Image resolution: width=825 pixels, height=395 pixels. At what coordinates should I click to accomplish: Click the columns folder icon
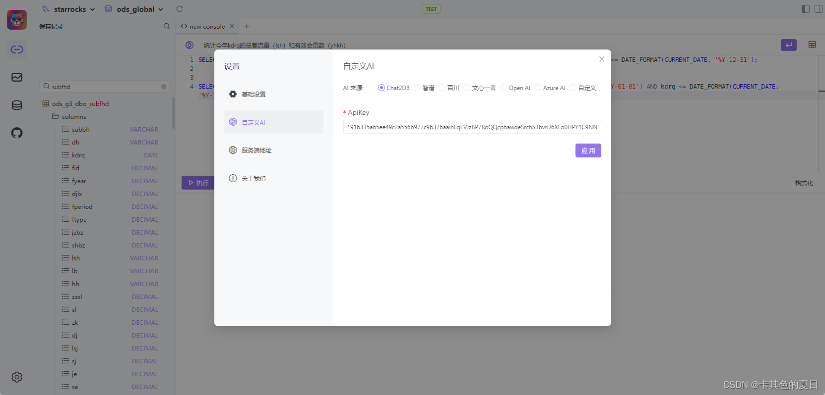coord(56,116)
